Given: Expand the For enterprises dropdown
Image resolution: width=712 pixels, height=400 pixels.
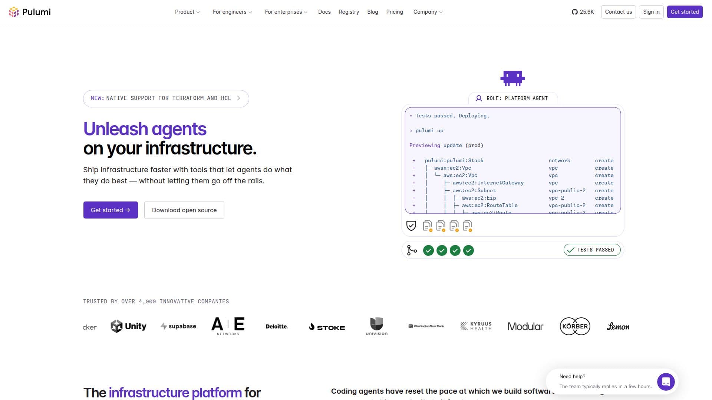Looking at the screenshot, I should 286,12.
